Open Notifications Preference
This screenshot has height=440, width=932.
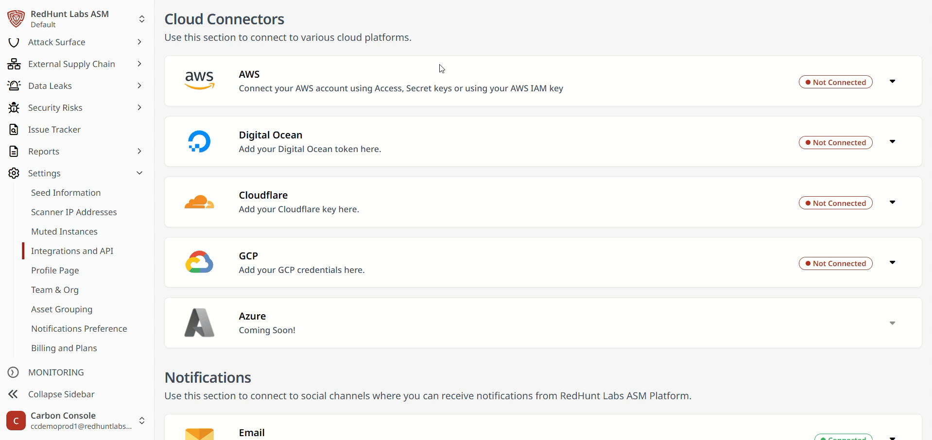click(79, 329)
